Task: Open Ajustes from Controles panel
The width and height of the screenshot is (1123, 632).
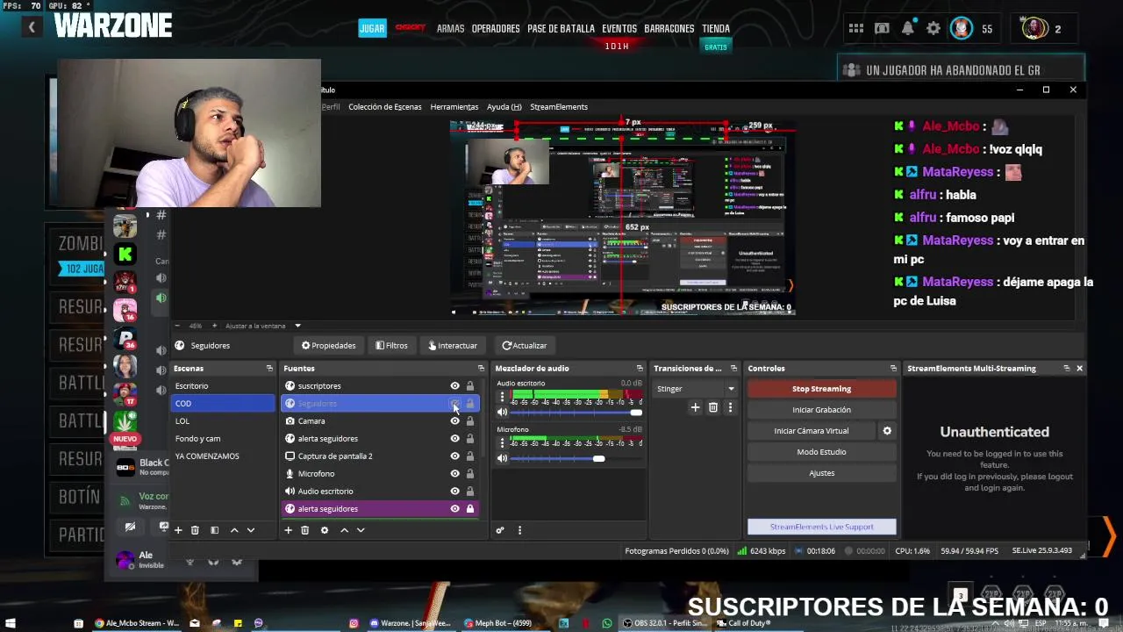Action: 821,473
